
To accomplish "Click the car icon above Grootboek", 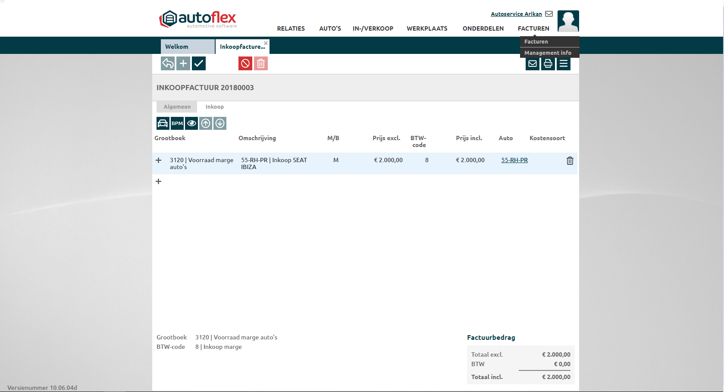I will tap(163, 123).
